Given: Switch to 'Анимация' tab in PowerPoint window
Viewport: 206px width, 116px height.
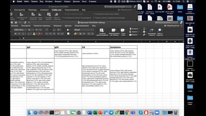Looking at the screenshot, I should [44, 10].
